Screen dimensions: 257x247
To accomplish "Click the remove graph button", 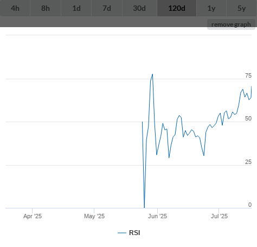I will coord(231,24).
